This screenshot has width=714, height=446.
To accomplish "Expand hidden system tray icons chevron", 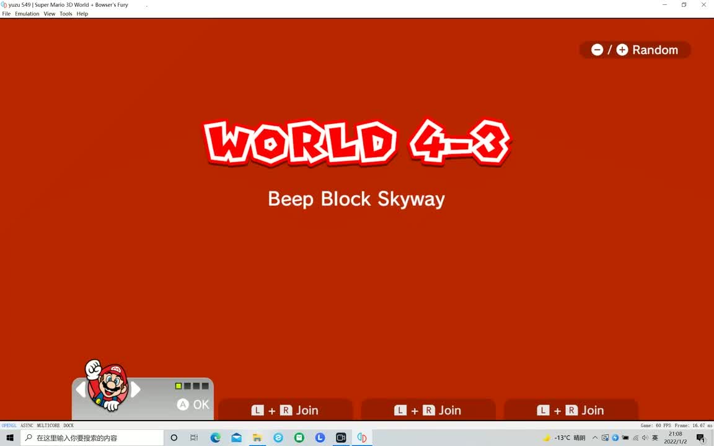I will [x=595, y=438].
